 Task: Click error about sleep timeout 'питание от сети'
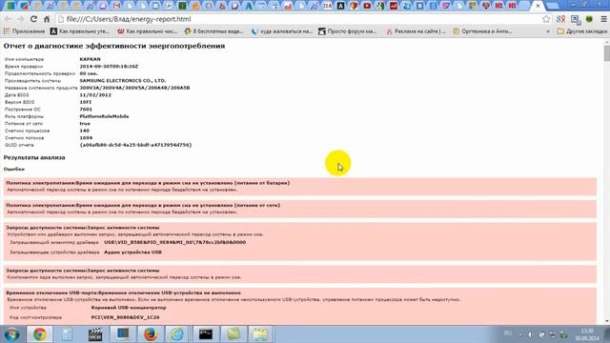click(300, 209)
